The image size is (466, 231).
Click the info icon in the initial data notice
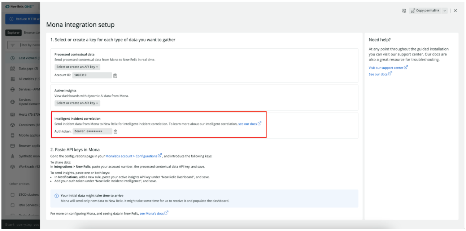(56, 196)
